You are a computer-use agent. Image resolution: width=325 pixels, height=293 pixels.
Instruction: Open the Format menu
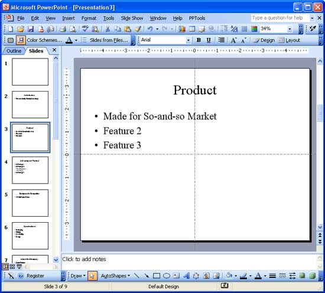[x=89, y=18]
